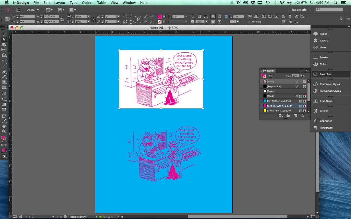Image resolution: width=351 pixels, height=219 pixels.
Task: Open the Object menu
Action: click(87, 2)
